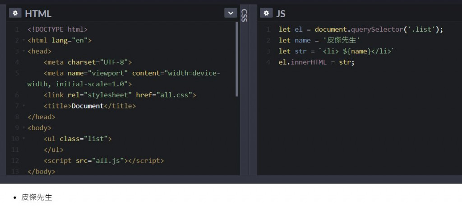
Task: Click the querySelector('.list') JS line
Action: tap(361, 29)
